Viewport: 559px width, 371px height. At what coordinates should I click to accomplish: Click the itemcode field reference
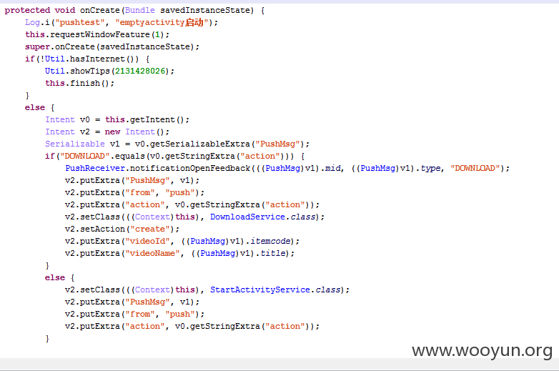tap(270, 242)
